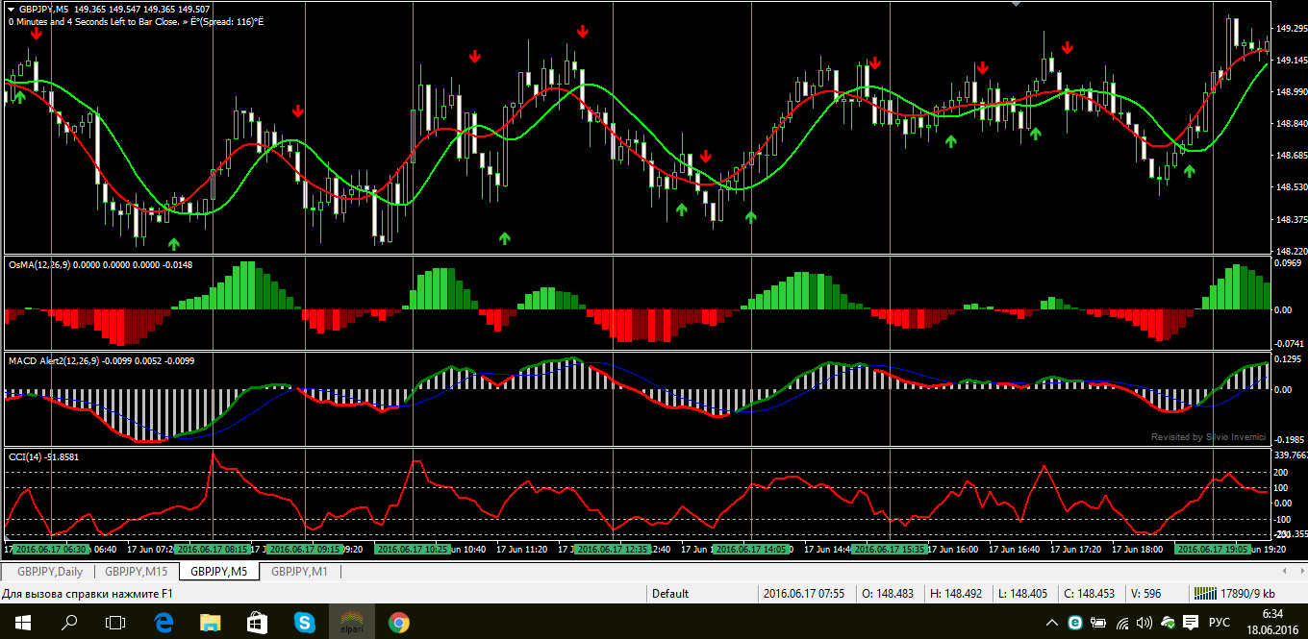
Task: Open the Wi-Fi network tray icon
Action: pos(1122,623)
